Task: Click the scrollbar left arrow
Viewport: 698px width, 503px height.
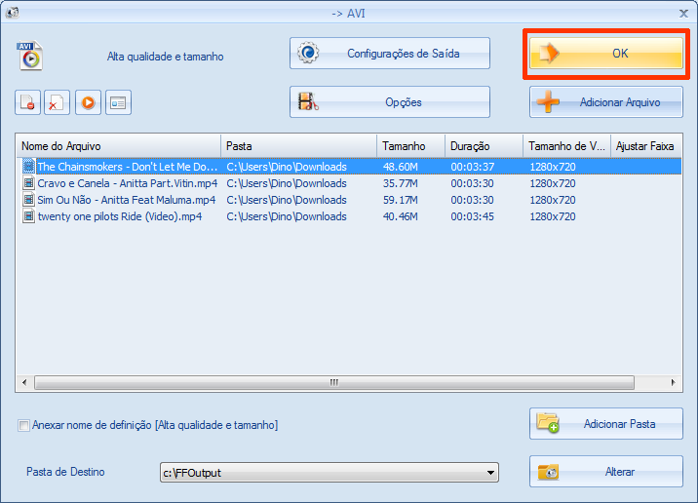Action: 24,382
